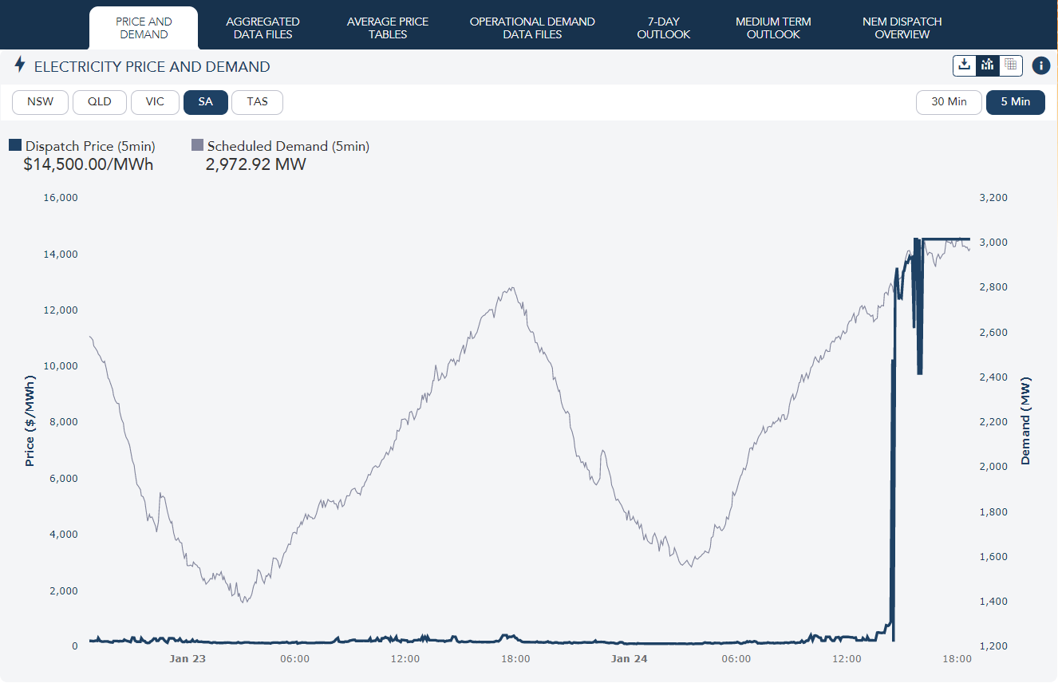Select the SA region button
This screenshot has width=1058, height=683.
[x=206, y=102]
